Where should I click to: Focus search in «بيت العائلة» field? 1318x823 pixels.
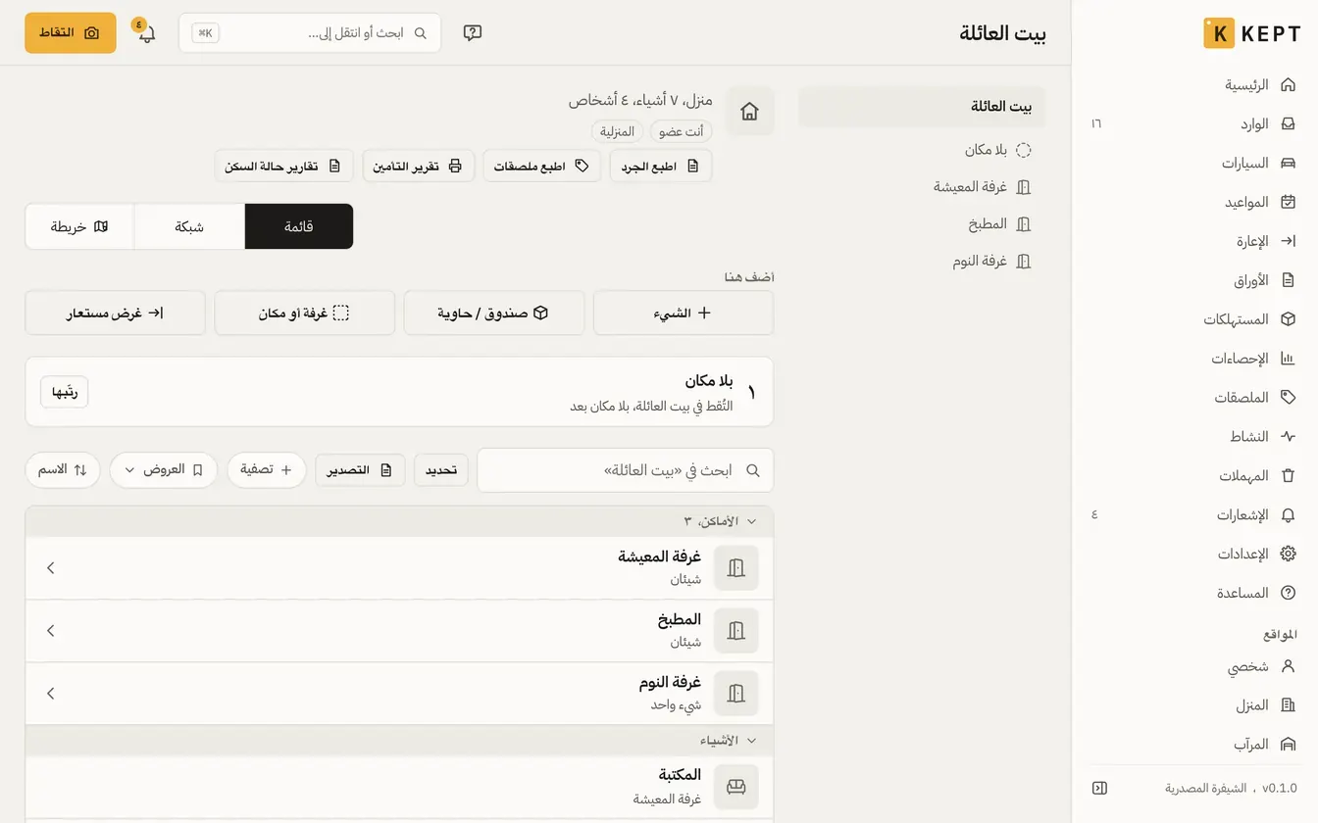click(626, 470)
